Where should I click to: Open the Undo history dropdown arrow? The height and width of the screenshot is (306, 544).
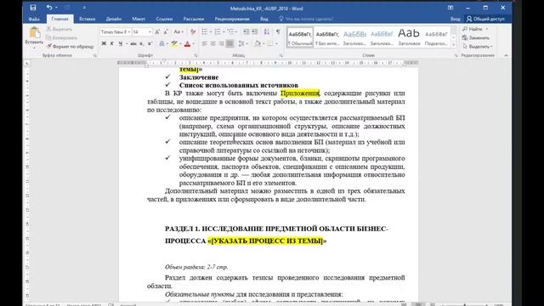[x=56, y=8]
